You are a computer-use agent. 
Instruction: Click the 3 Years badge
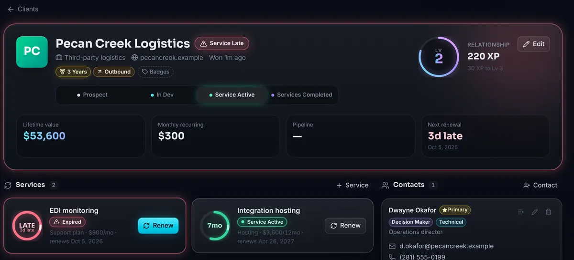[x=73, y=72]
